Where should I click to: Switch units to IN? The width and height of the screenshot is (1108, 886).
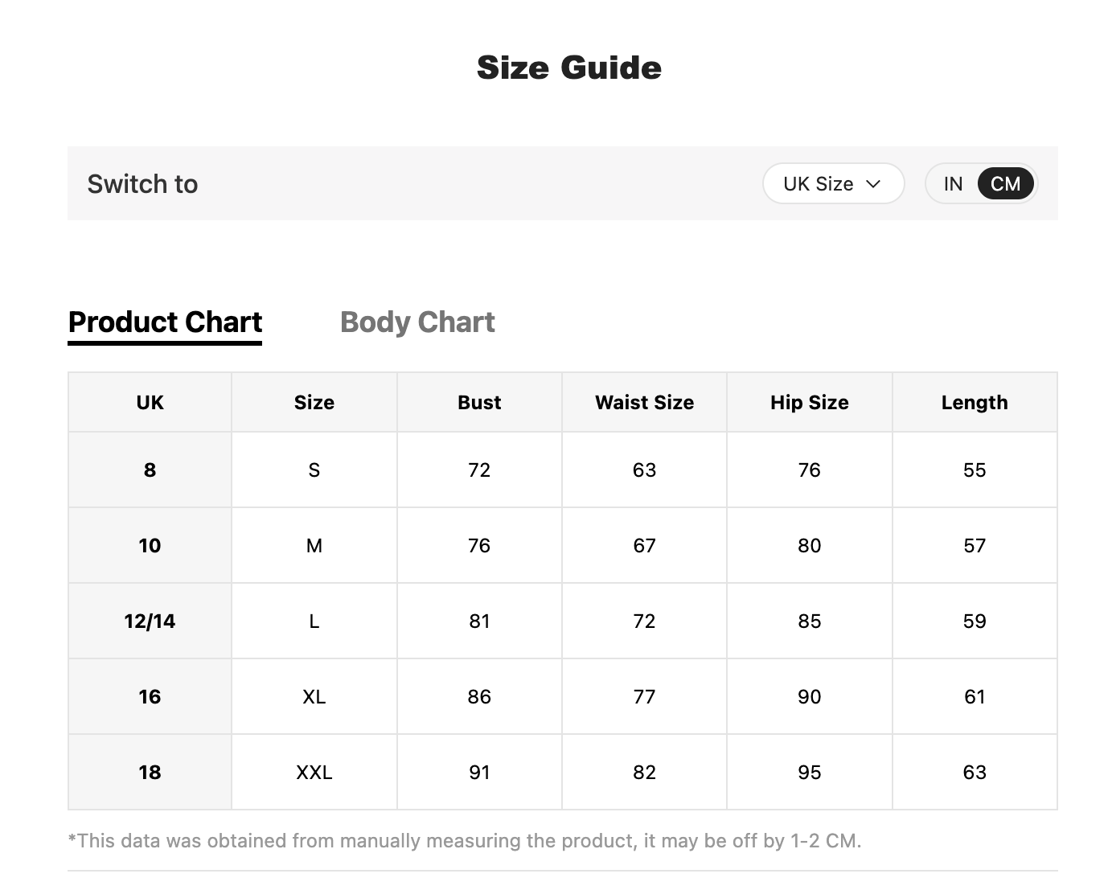(x=953, y=184)
